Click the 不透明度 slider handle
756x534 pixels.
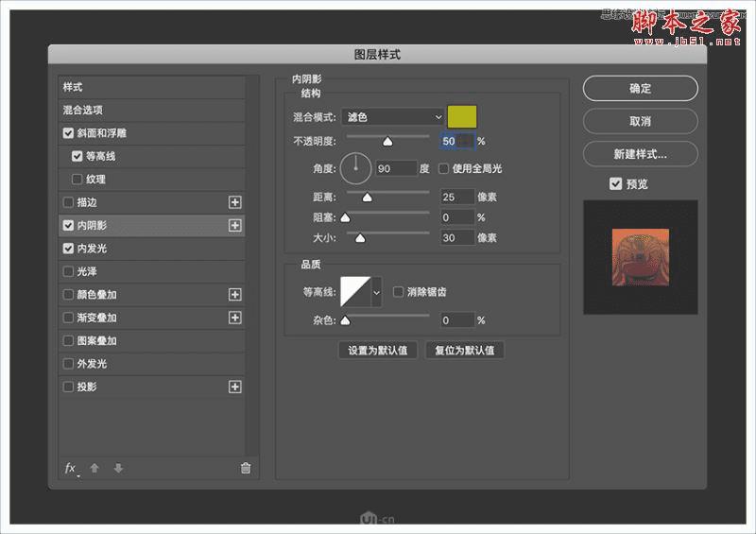[387, 142]
